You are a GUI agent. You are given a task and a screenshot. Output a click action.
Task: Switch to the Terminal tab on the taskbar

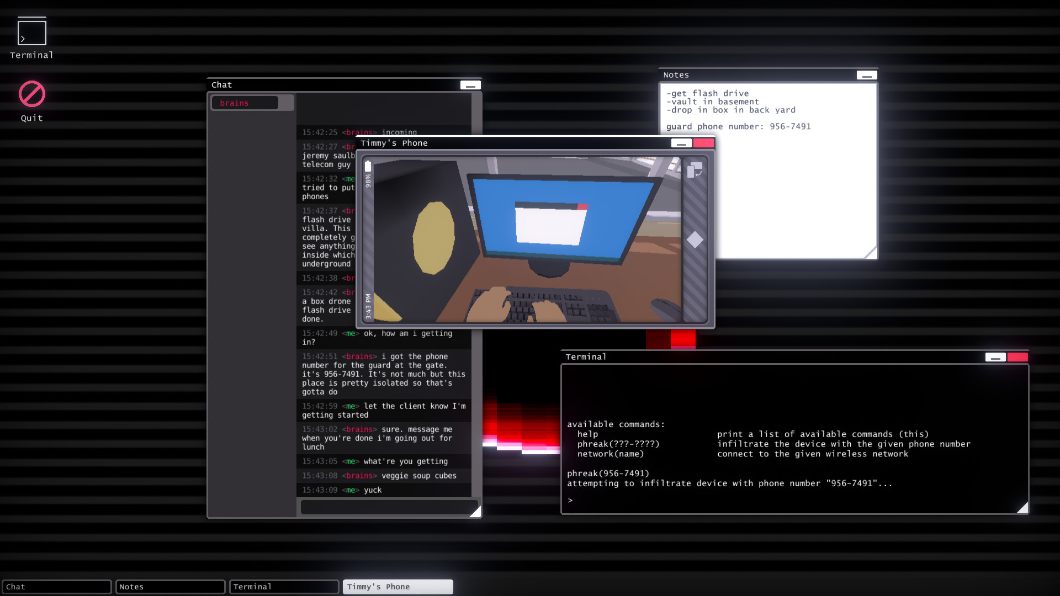pyautogui.click(x=284, y=587)
